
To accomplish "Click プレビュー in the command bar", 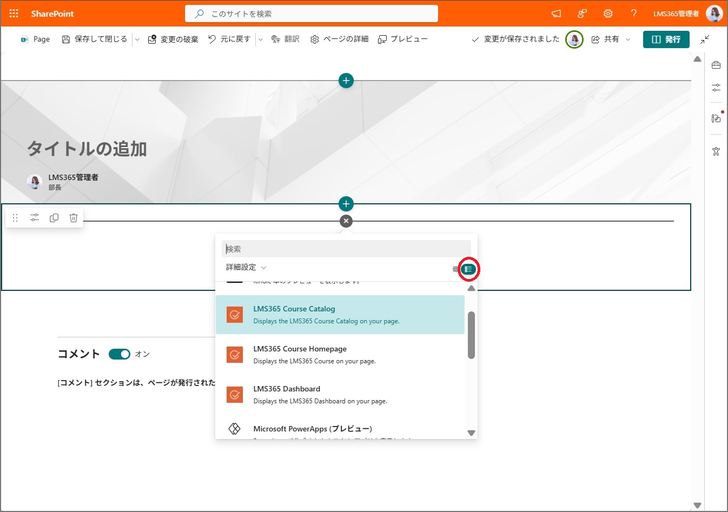I will pos(403,39).
